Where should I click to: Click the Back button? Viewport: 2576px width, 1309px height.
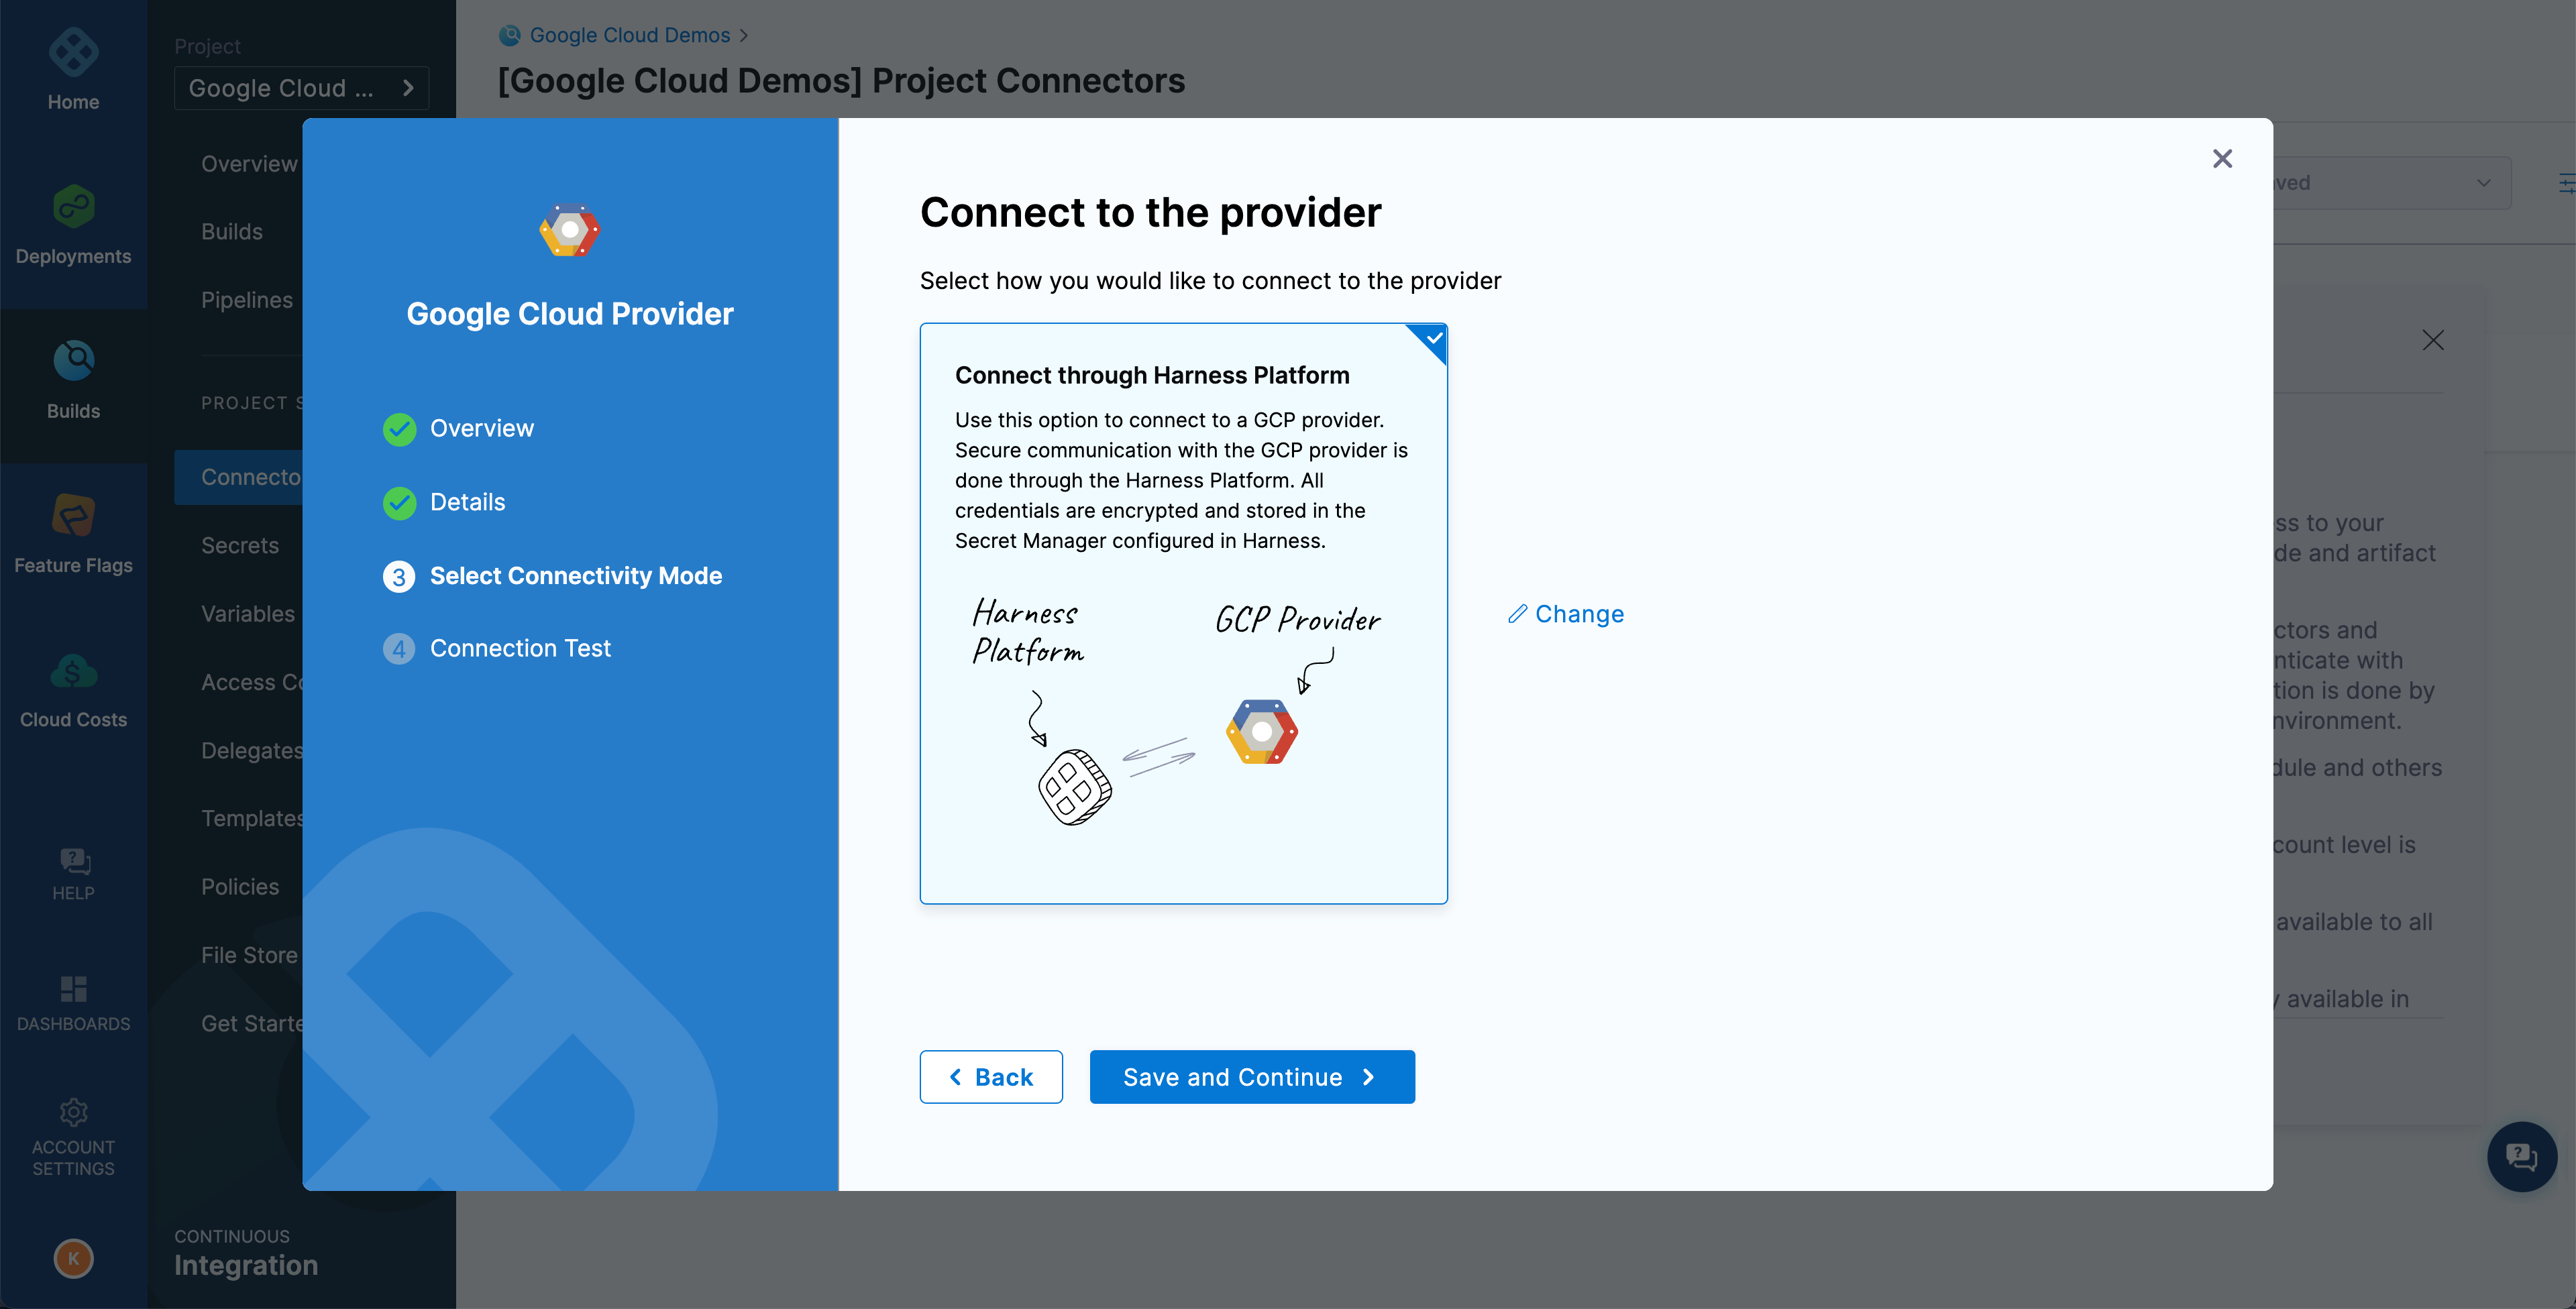pyautogui.click(x=990, y=1075)
